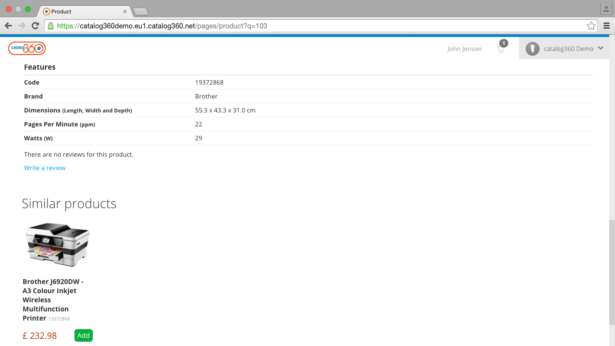Click the Brother printer thumbnail image
The width and height of the screenshot is (615, 346).
point(58,245)
